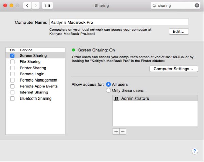
Task: Choose the Only these users radio button
Action: 108,90
